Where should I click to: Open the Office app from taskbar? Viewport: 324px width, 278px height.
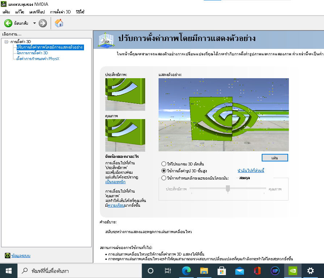257,271
